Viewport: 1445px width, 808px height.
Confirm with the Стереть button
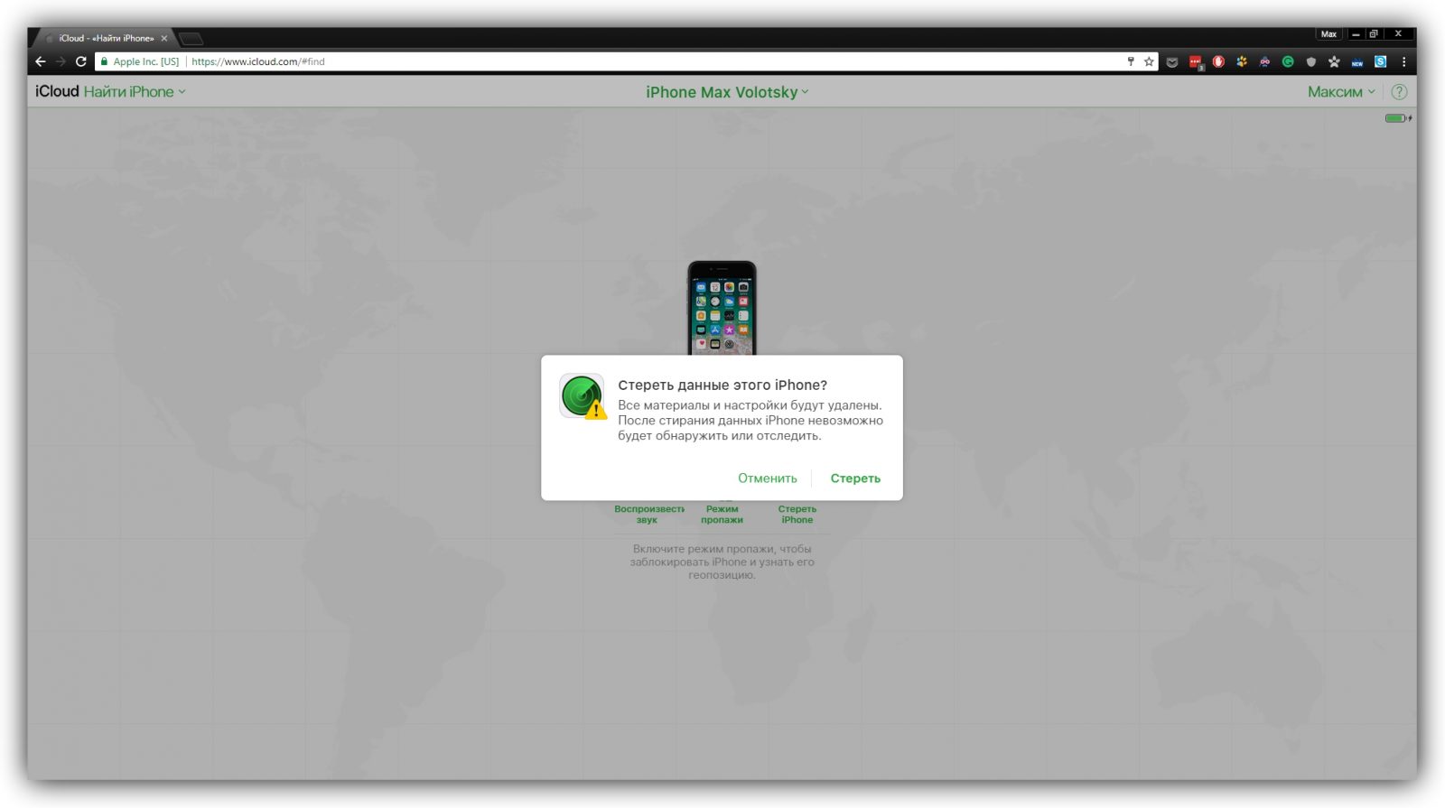(x=855, y=478)
